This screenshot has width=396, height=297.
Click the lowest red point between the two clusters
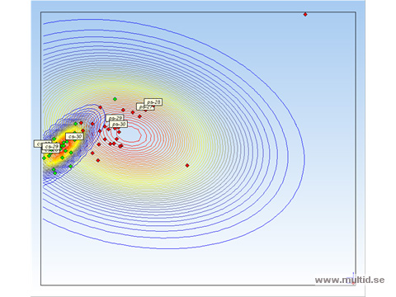tap(98, 160)
